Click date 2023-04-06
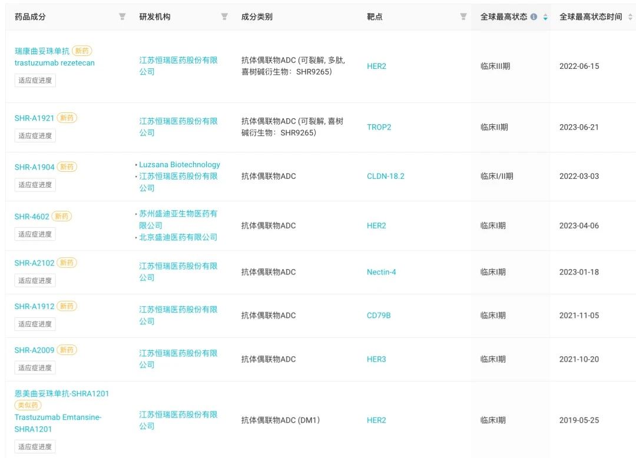636x458 pixels. (579, 225)
